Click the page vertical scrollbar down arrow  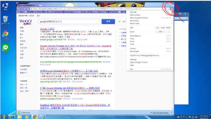tap(173, 109)
